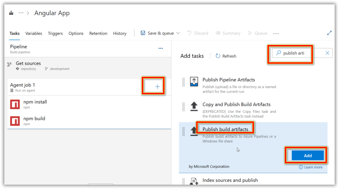Toggle full screen expand icon

pos(329,33)
